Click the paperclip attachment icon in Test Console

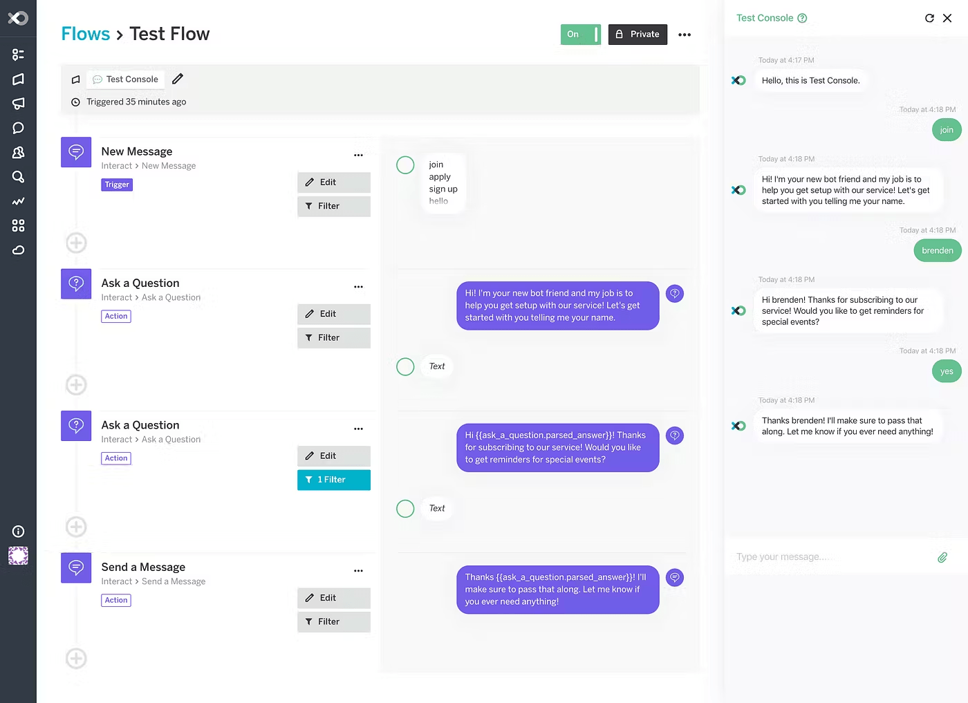point(942,556)
